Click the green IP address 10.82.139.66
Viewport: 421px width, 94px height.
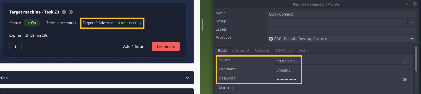pos(126,23)
